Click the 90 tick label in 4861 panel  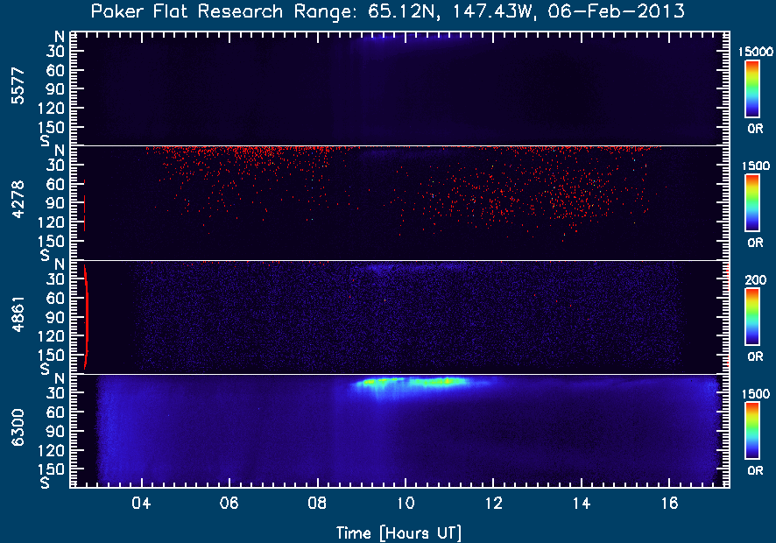pos(55,317)
